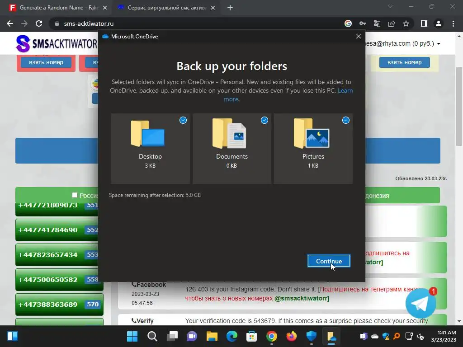This screenshot has width=463, height=347.
Task: Open the Telegram chat bubble icon
Action: click(x=420, y=304)
